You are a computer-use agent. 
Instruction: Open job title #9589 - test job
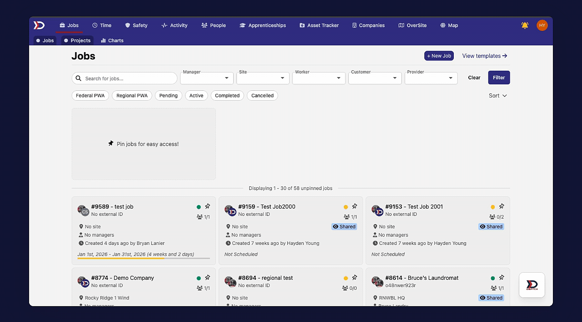112,206
